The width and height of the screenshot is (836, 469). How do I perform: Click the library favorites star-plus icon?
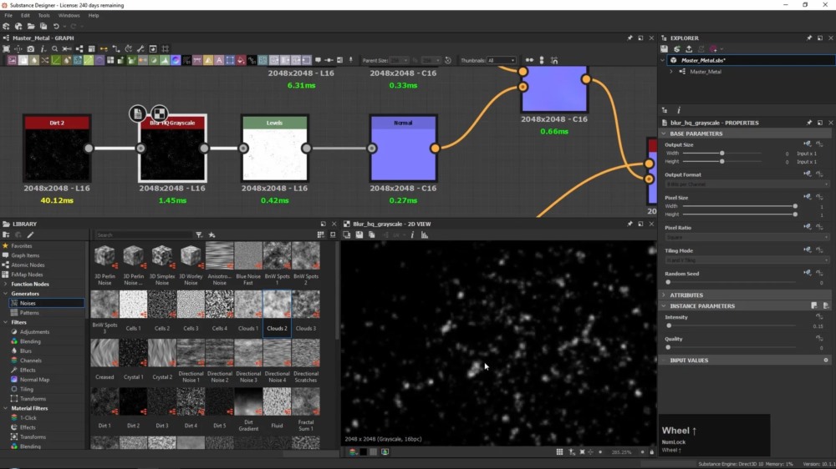coord(212,234)
